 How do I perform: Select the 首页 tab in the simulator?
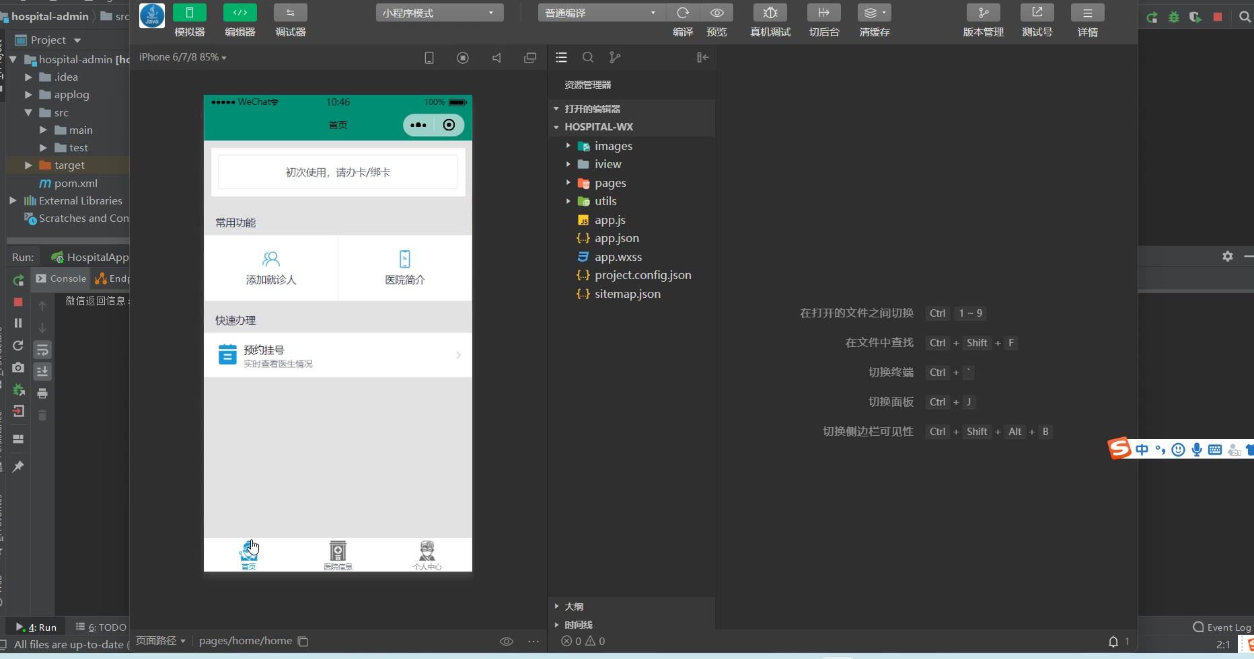249,555
